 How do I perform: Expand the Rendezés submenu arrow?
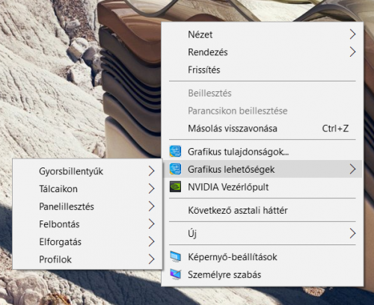[352, 52]
